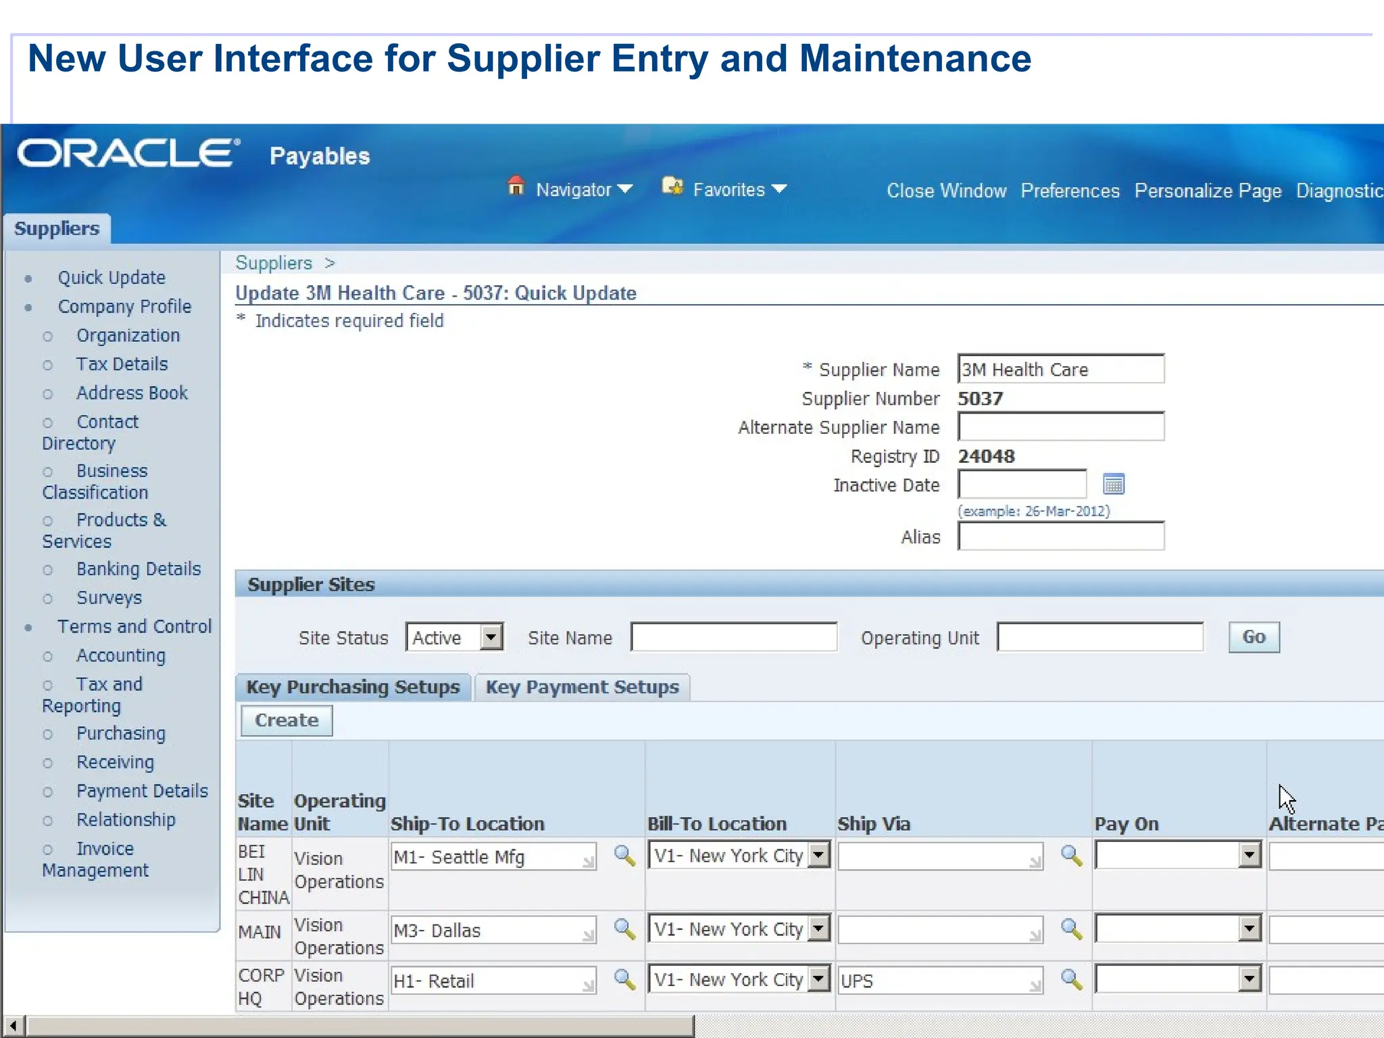Open the Receiving side link
1384x1038 pixels.
click(115, 762)
